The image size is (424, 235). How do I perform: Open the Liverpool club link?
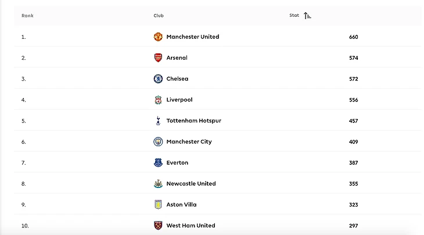coord(179,100)
